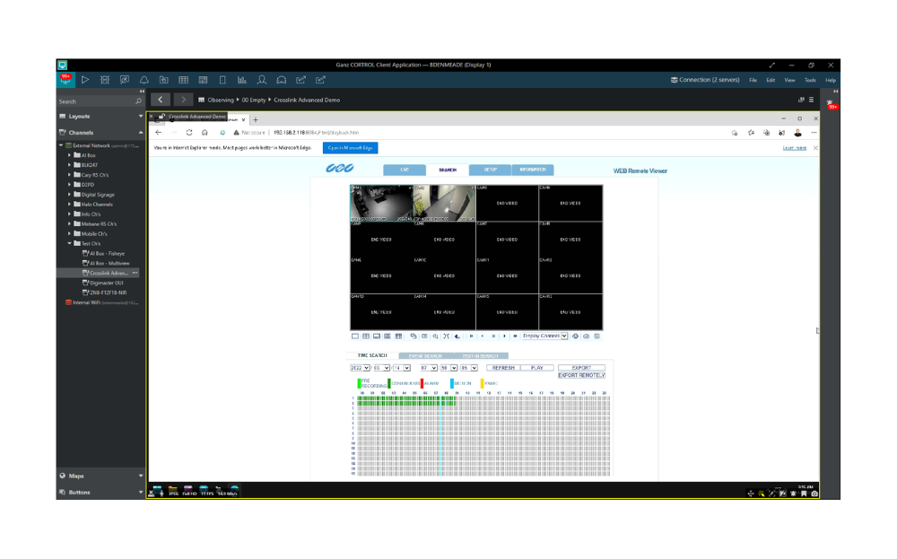Select AI Box - Fisheye channel
Image resolution: width=897 pixels, height=559 pixels.
tap(107, 253)
